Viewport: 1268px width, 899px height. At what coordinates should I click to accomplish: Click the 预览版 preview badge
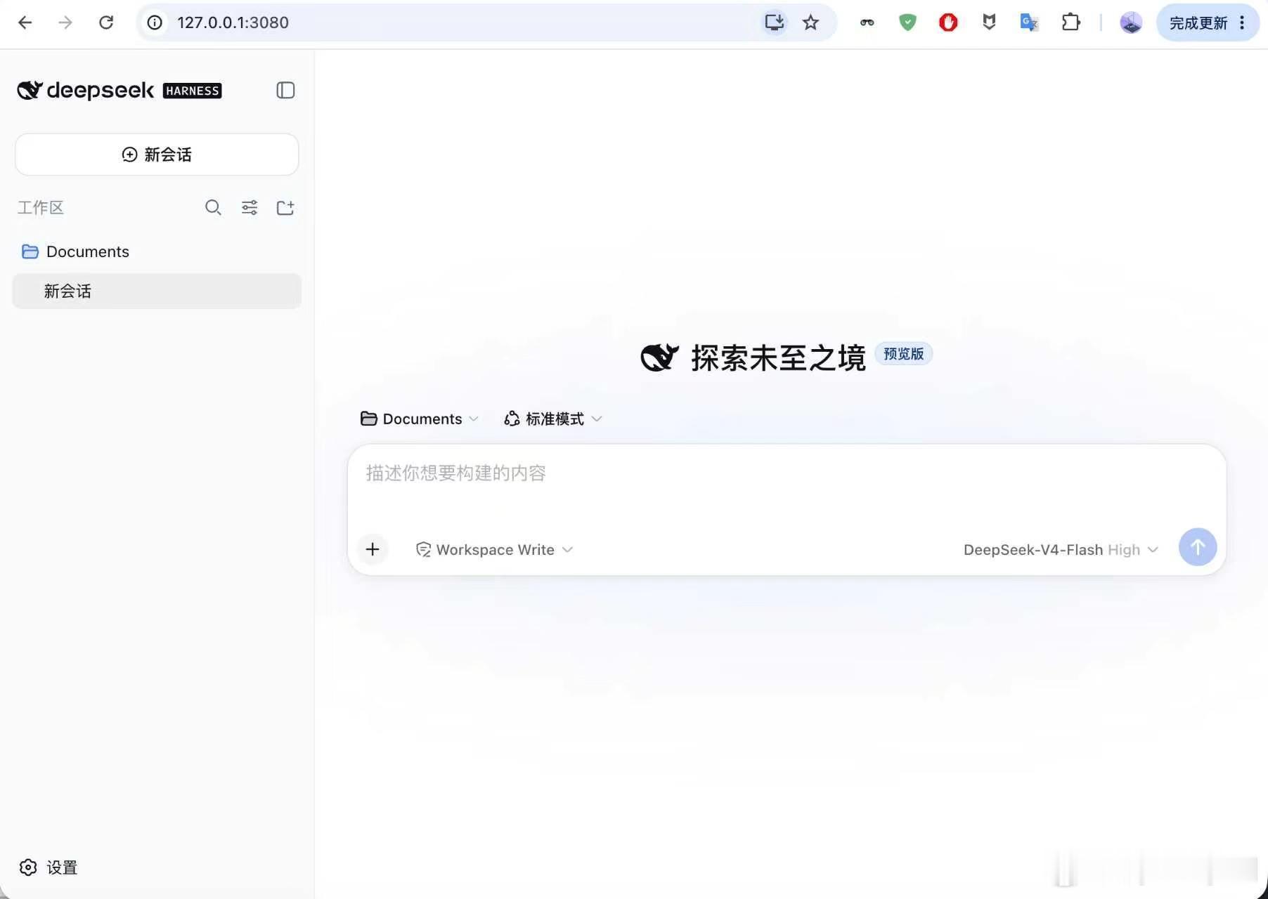coord(903,354)
